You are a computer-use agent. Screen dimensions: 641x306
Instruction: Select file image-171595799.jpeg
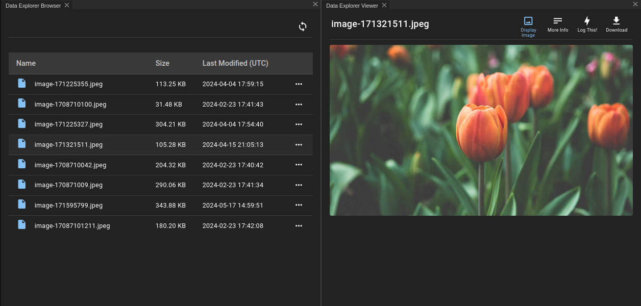pyautogui.click(x=68, y=206)
